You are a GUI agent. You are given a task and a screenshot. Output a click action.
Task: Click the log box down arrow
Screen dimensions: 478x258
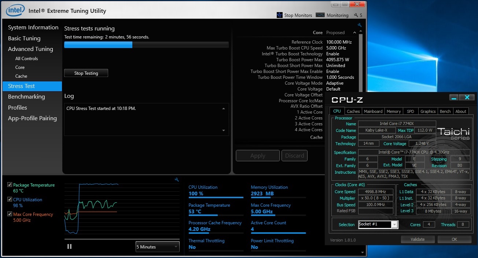pyautogui.click(x=224, y=130)
